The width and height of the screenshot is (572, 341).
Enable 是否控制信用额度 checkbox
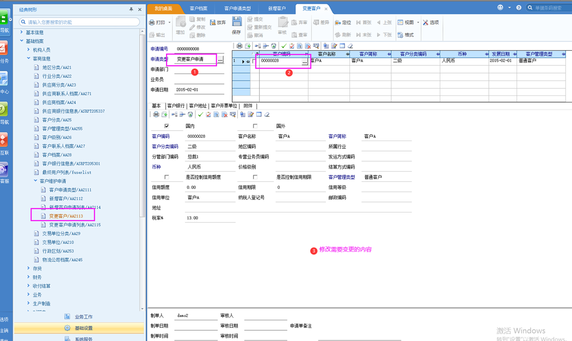click(x=167, y=177)
